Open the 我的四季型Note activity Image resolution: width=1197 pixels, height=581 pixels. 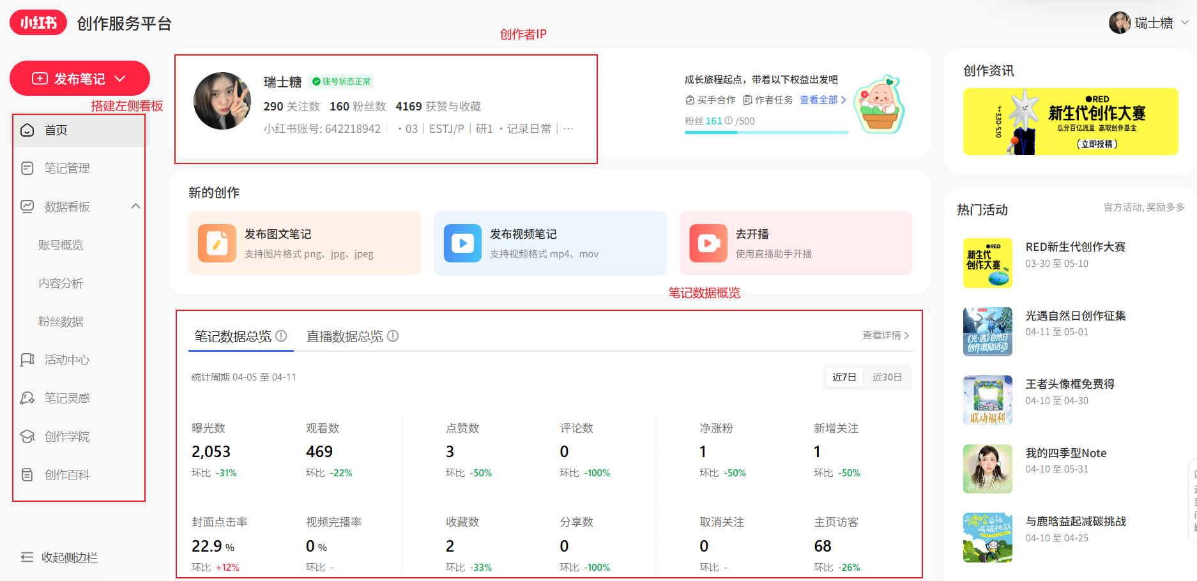click(1066, 453)
